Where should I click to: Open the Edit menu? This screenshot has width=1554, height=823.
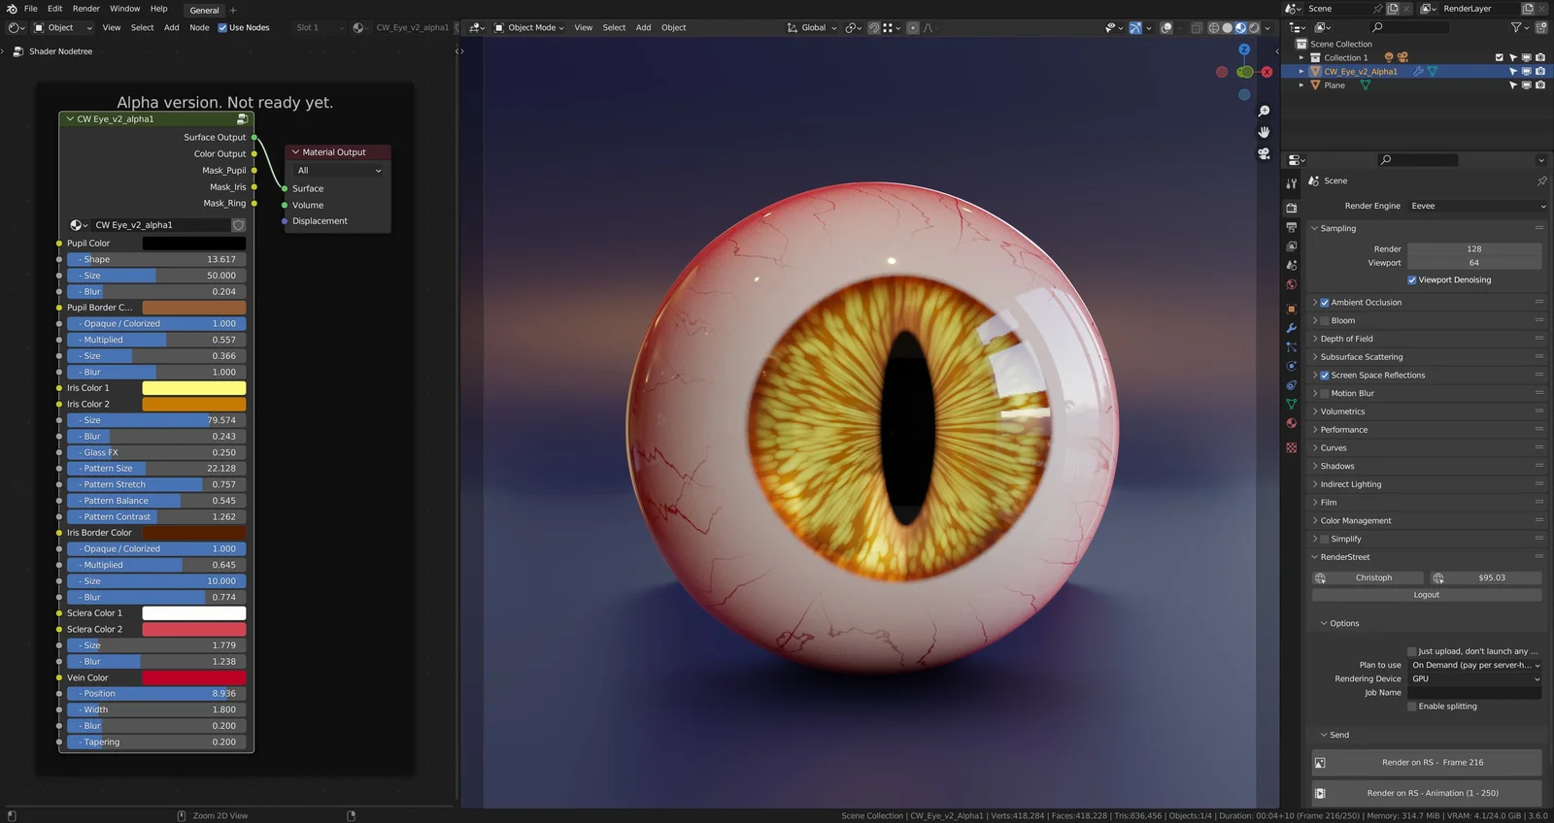tap(54, 9)
